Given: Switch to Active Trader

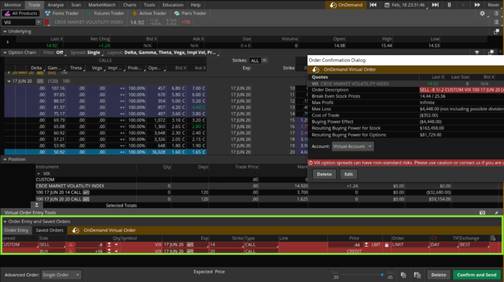Looking at the screenshot, I should point(149,13).
